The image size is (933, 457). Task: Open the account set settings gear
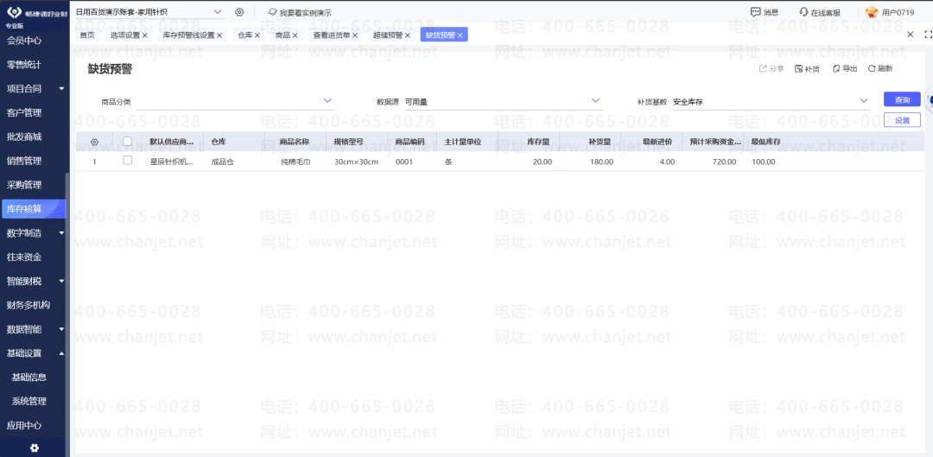coord(239,12)
